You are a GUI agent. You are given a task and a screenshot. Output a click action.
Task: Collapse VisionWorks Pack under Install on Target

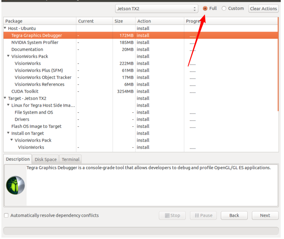[x=12, y=140]
